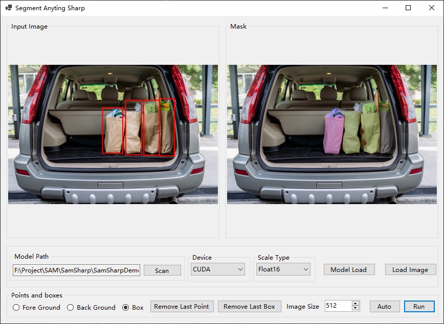Run auto segmentation with Auto button

click(385, 307)
